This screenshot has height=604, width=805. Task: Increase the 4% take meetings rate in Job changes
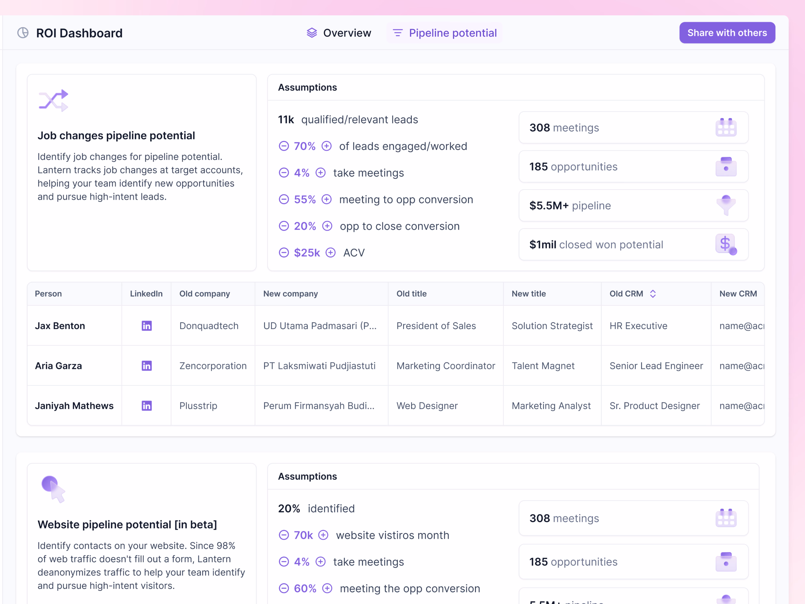[321, 173]
